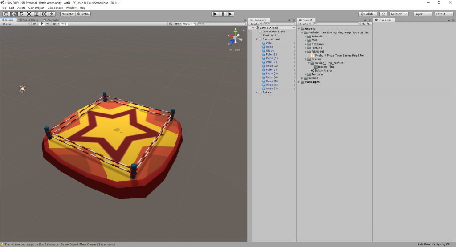Viewport: 456px width, 247px height.
Task: Open the GameObject menu
Action: click(37, 8)
